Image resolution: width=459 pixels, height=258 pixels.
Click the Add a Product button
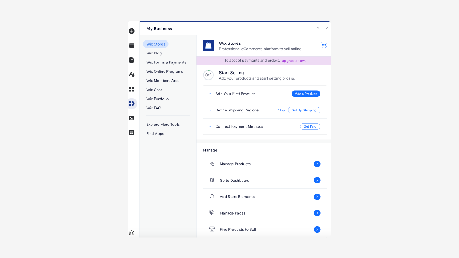(306, 94)
